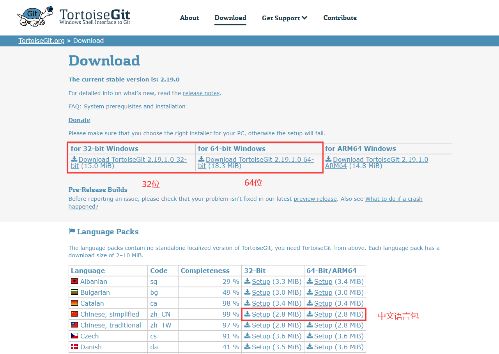Open the About page
The width and height of the screenshot is (499, 354).
(x=189, y=18)
